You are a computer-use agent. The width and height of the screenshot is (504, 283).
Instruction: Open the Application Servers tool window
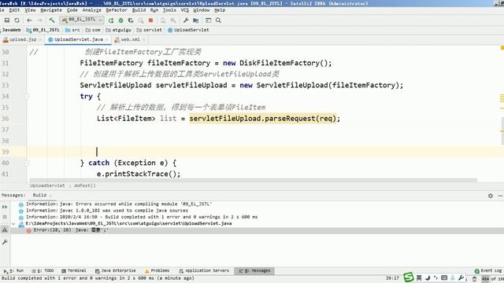coord(204,270)
